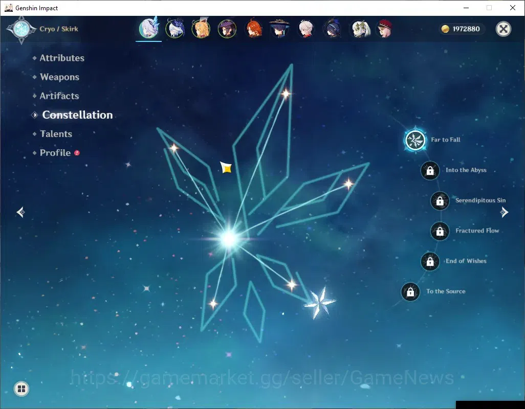Close the Genshin Impact window
Viewport: 525px width, 409px height.
[x=513, y=8]
